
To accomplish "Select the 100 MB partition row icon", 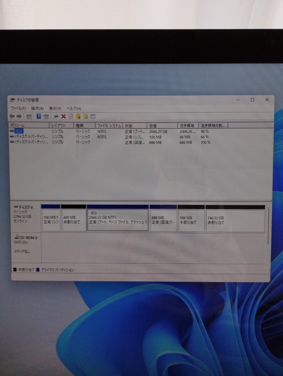I will click(x=12, y=137).
